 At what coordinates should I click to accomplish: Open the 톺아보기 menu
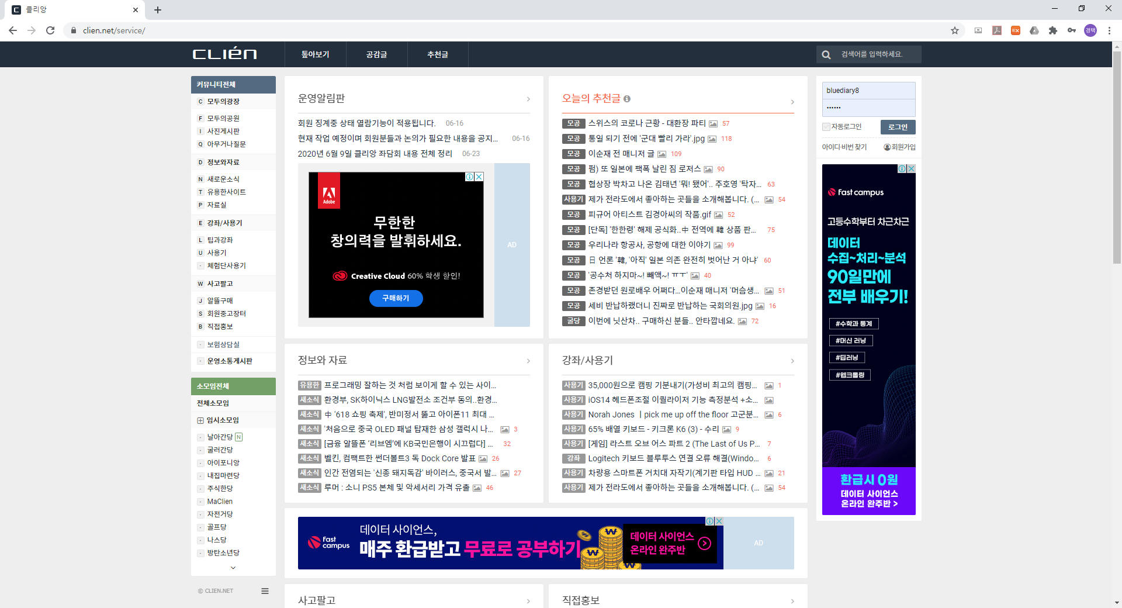click(x=316, y=54)
